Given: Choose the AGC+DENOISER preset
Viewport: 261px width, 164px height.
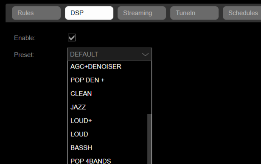Looking at the screenshot, I should [107, 67].
